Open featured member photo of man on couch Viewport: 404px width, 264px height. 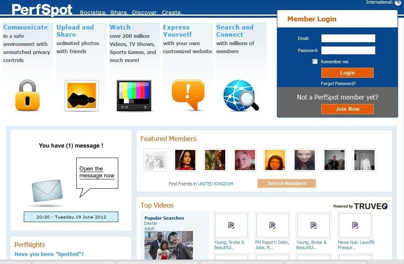(x=335, y=160)
